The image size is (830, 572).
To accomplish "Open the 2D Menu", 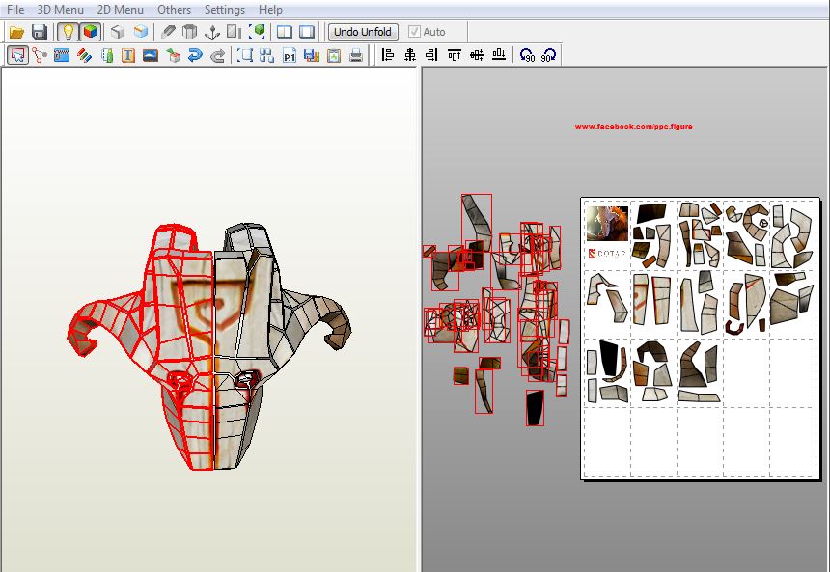I will coord(121,10).
